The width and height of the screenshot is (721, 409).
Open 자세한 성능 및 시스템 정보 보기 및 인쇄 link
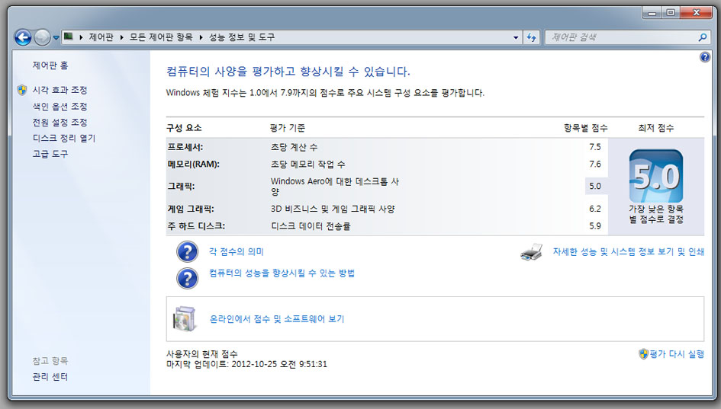tap(628, 251)
